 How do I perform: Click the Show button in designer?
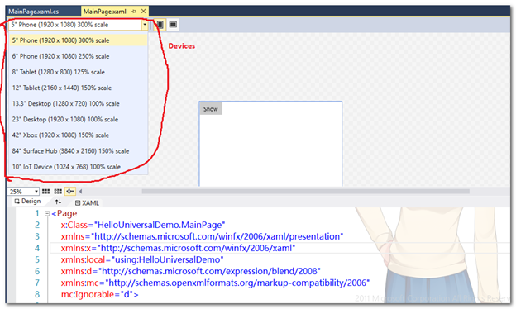click(x=211, y=109)
